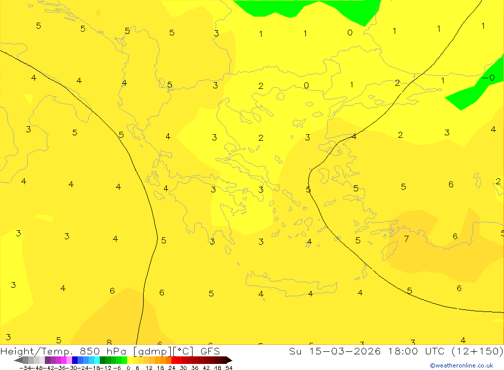Click the '[gdmp][°C]' units label
The height and width of the screenshot is (370, 504).
163,351
